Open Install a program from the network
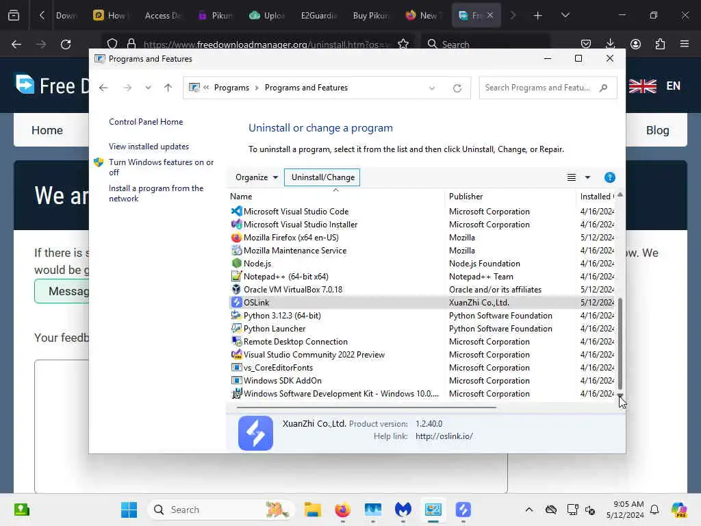The width and height of the screenshot is (701, 526). click(155, 193)
